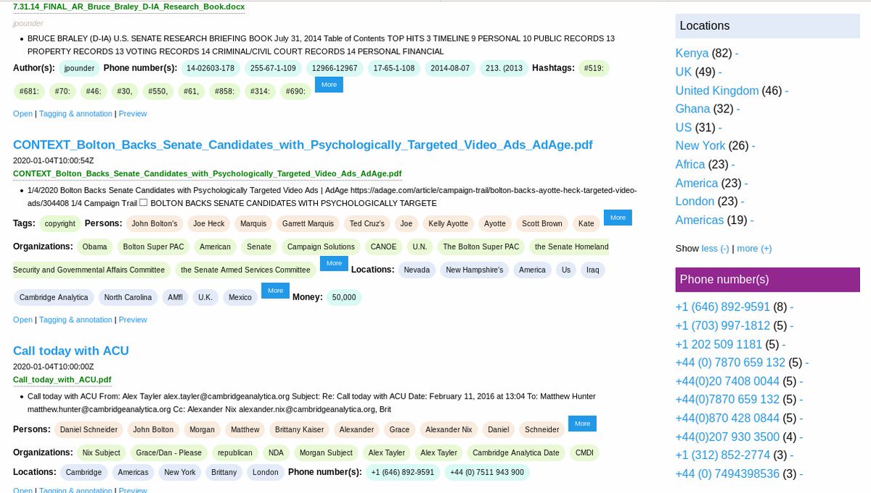Click 'Open' below the Bruce Braley hashtags
871x493 pixels.
pos(23,114)
